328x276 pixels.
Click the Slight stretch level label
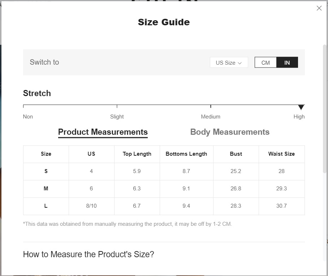tap(117, 117)
